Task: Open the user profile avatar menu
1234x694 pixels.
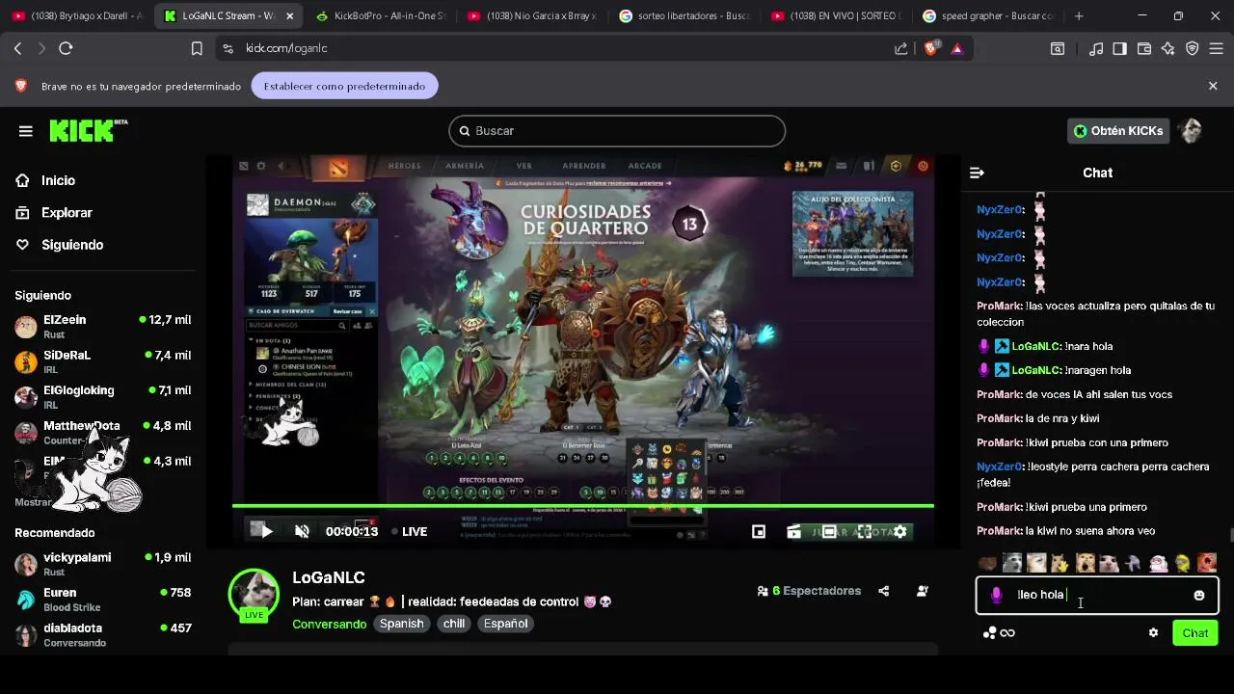Action: point(1192,131)
